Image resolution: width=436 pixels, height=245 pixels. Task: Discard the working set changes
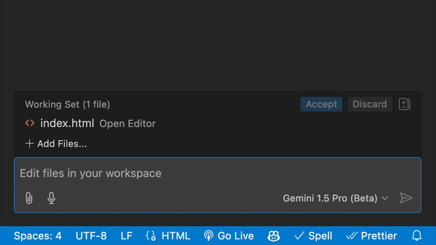click(x=370, y=104)
